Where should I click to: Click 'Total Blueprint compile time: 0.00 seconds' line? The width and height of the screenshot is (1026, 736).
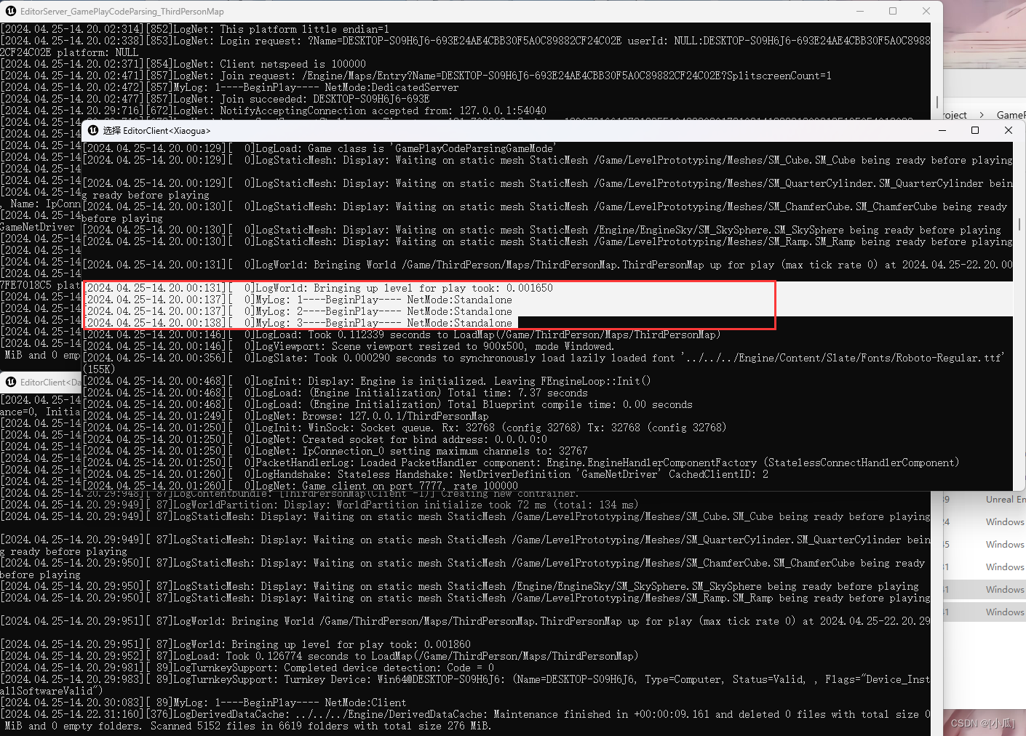pos(388,404)
